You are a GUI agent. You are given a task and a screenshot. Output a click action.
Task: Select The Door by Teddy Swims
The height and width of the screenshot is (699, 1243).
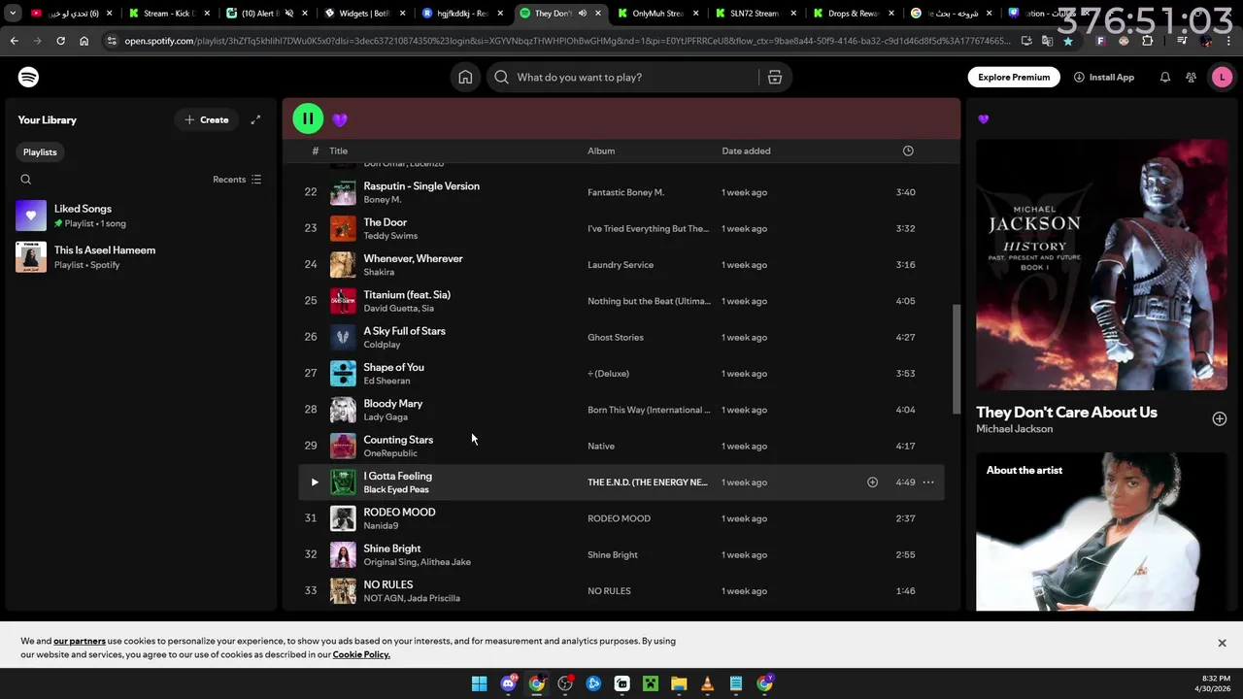click(x=621, y=228)
